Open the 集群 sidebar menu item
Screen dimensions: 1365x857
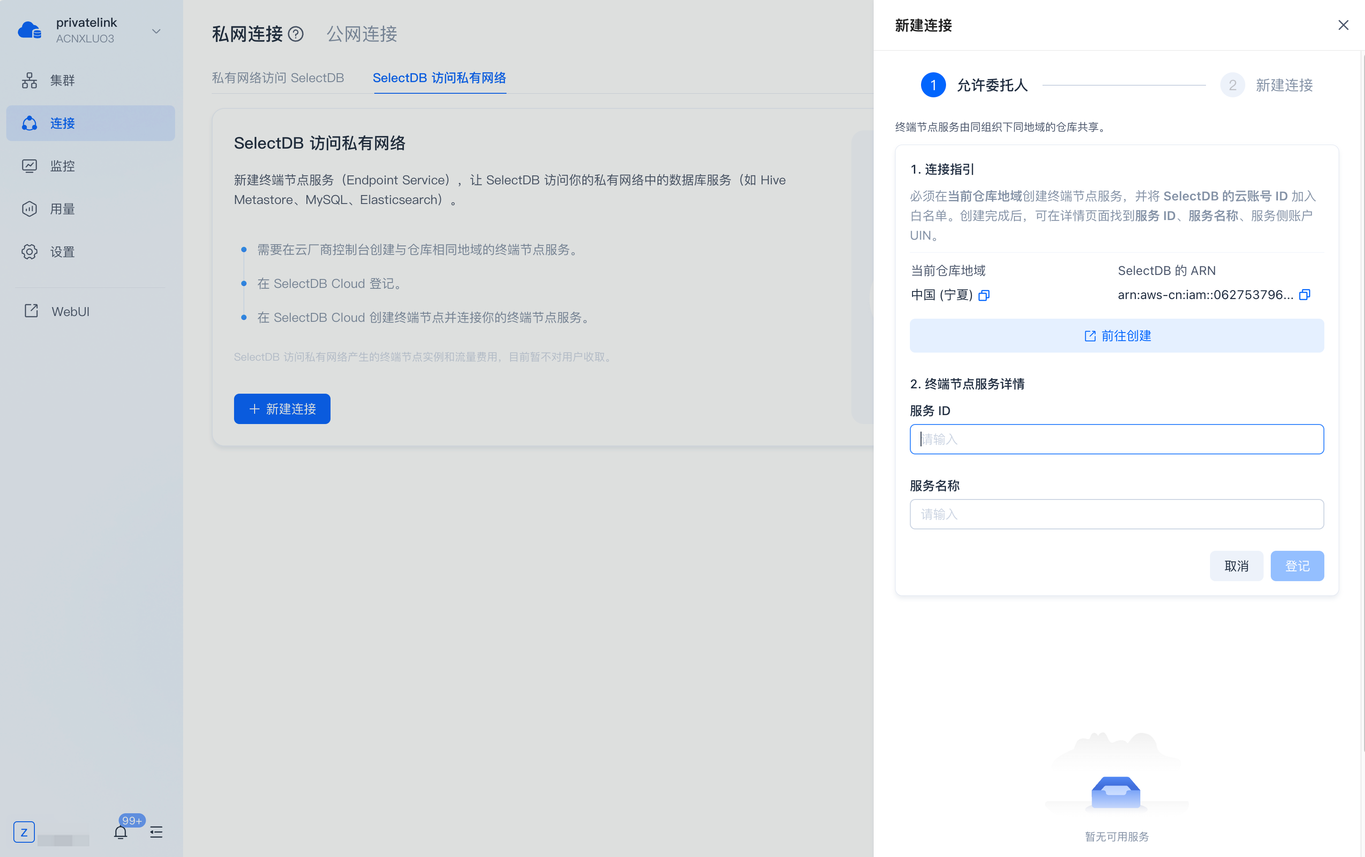[x=91, y=80]
